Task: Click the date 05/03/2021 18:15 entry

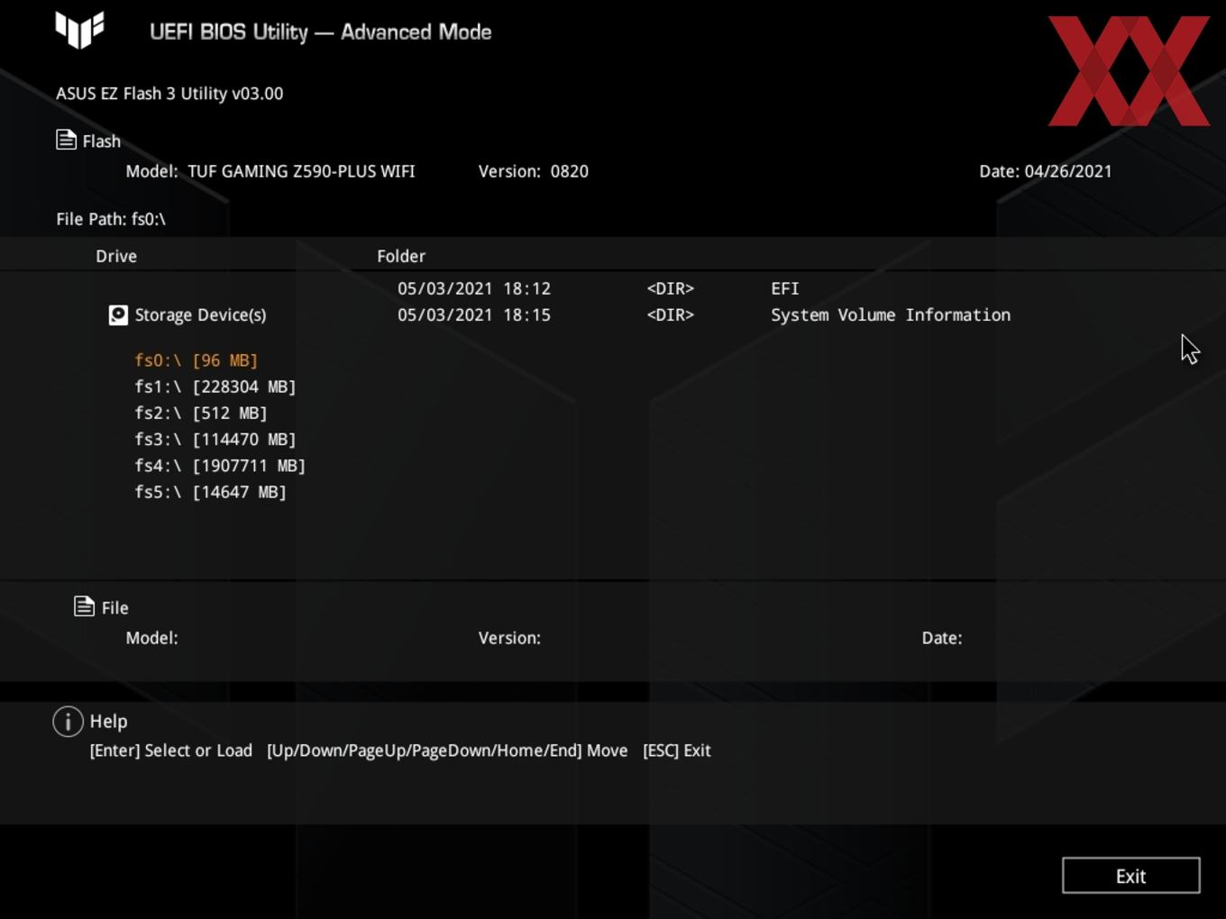Action: [x=474, y=314]
